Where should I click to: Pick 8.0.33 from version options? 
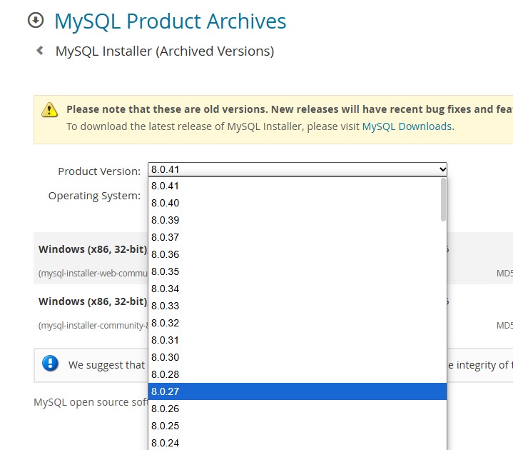coord(298,306)
